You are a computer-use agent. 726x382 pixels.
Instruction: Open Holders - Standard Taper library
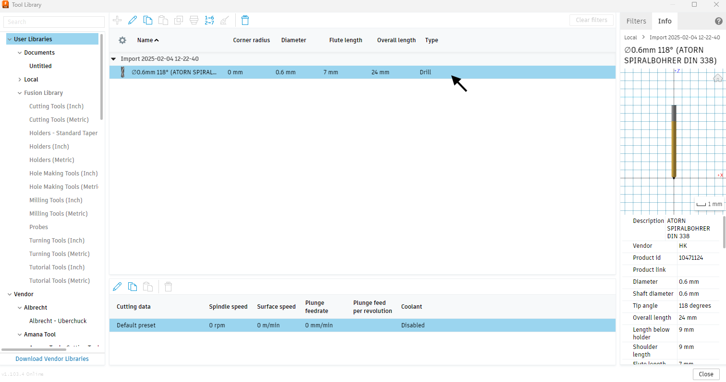63,133
